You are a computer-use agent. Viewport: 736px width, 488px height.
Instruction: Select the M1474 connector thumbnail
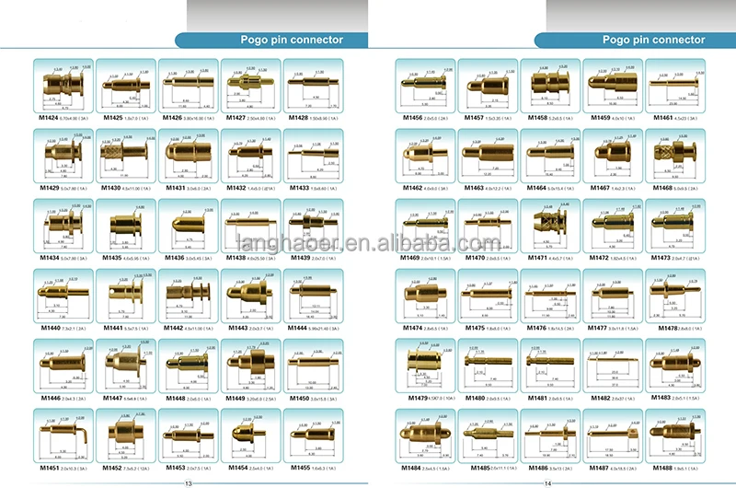(x=425, y=296)
